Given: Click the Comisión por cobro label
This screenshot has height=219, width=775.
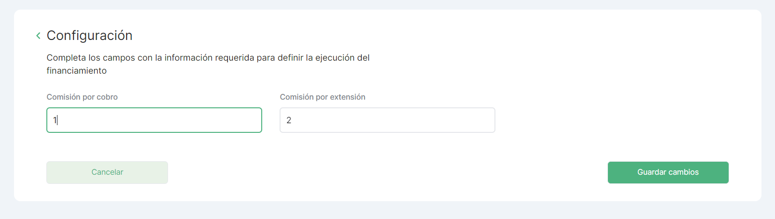Looking at the screenshot, I should [82, 97].
